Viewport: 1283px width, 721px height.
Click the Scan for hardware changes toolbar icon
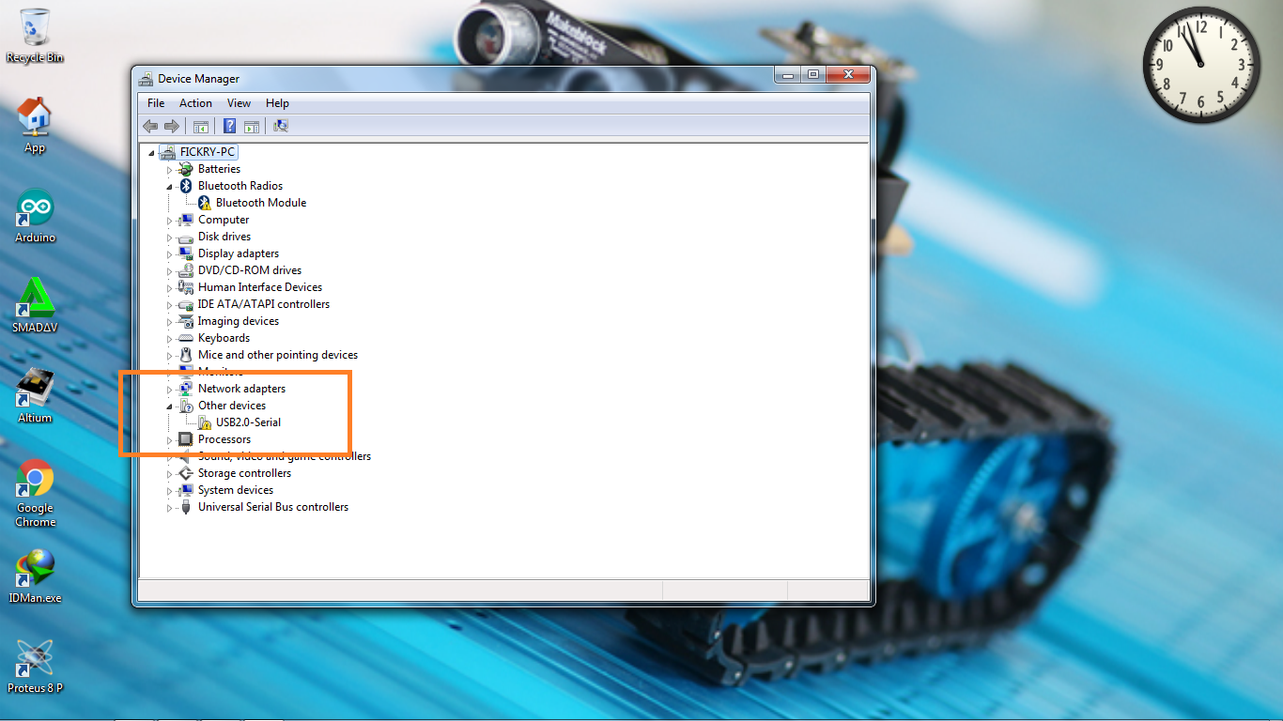pyautogui.click(x=281, y=126)
